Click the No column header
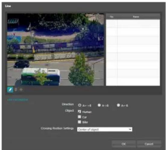The image size is (166, 150). click(112, 17)
